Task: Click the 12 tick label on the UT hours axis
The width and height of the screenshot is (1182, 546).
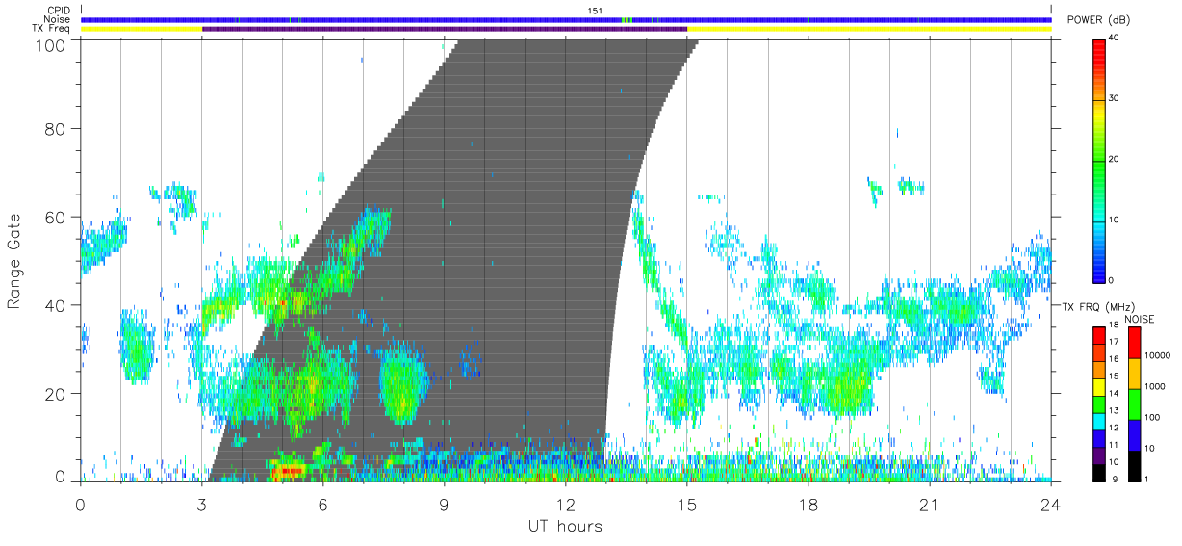Action: (x=565, y=504)
